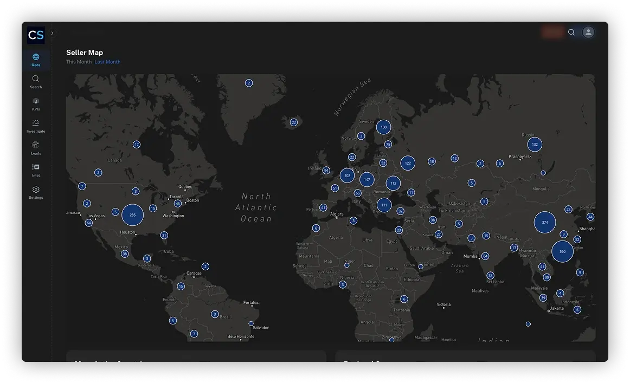Open the user profile avatar
Viewport: 630px width, 384px height.
[588, 32]
